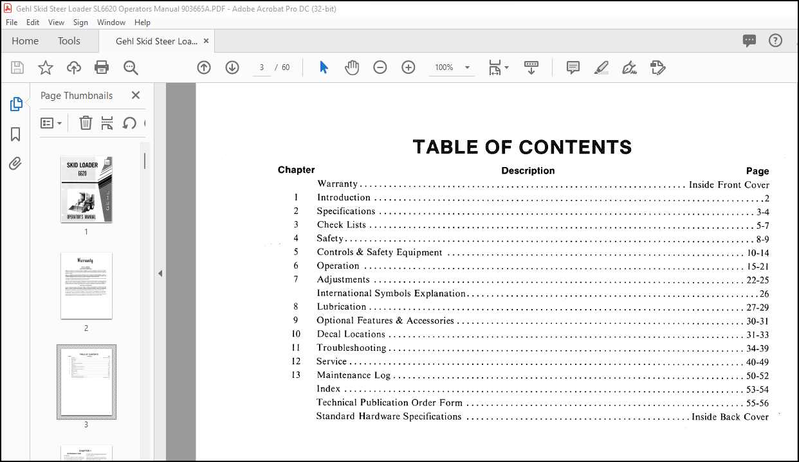Open the Attachments paperclip panel

click(16, 164)
